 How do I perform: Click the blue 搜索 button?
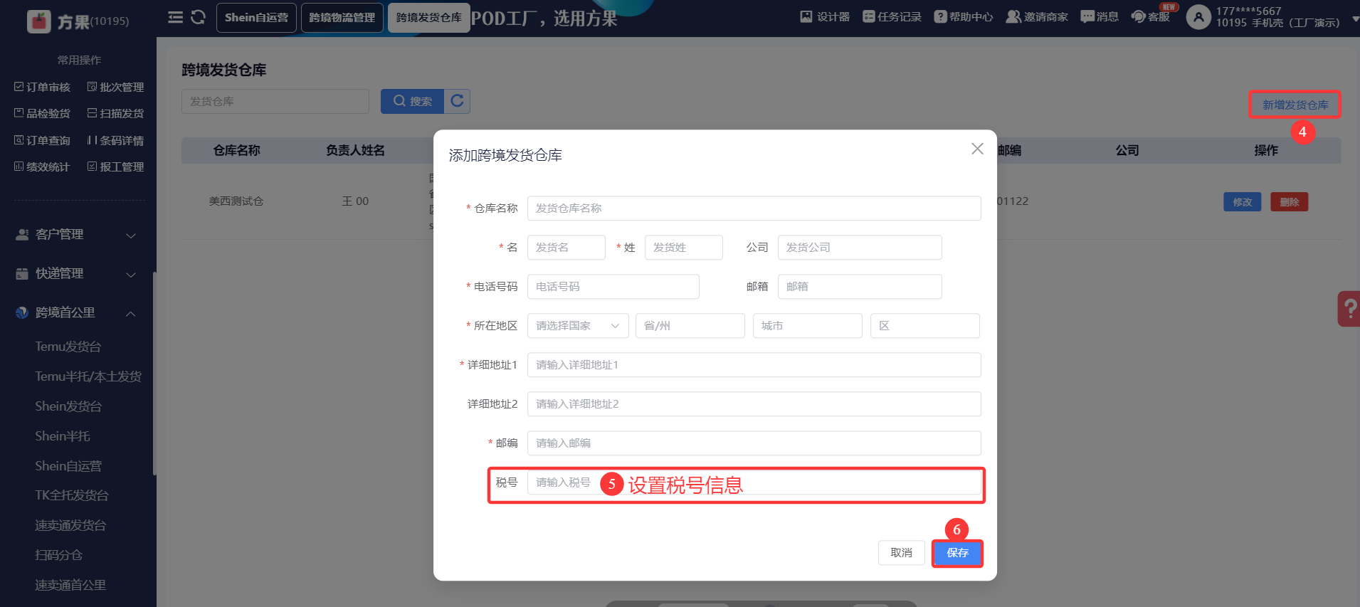tap(413, 101)
